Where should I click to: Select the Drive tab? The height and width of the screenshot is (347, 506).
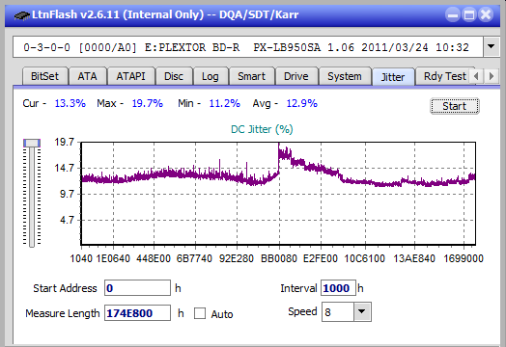tap(296, 76)
